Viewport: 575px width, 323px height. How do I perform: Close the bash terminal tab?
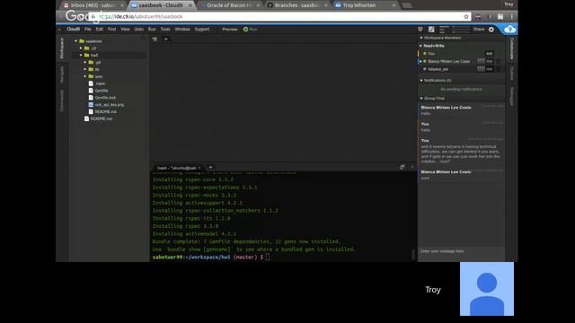click(199, 168)
